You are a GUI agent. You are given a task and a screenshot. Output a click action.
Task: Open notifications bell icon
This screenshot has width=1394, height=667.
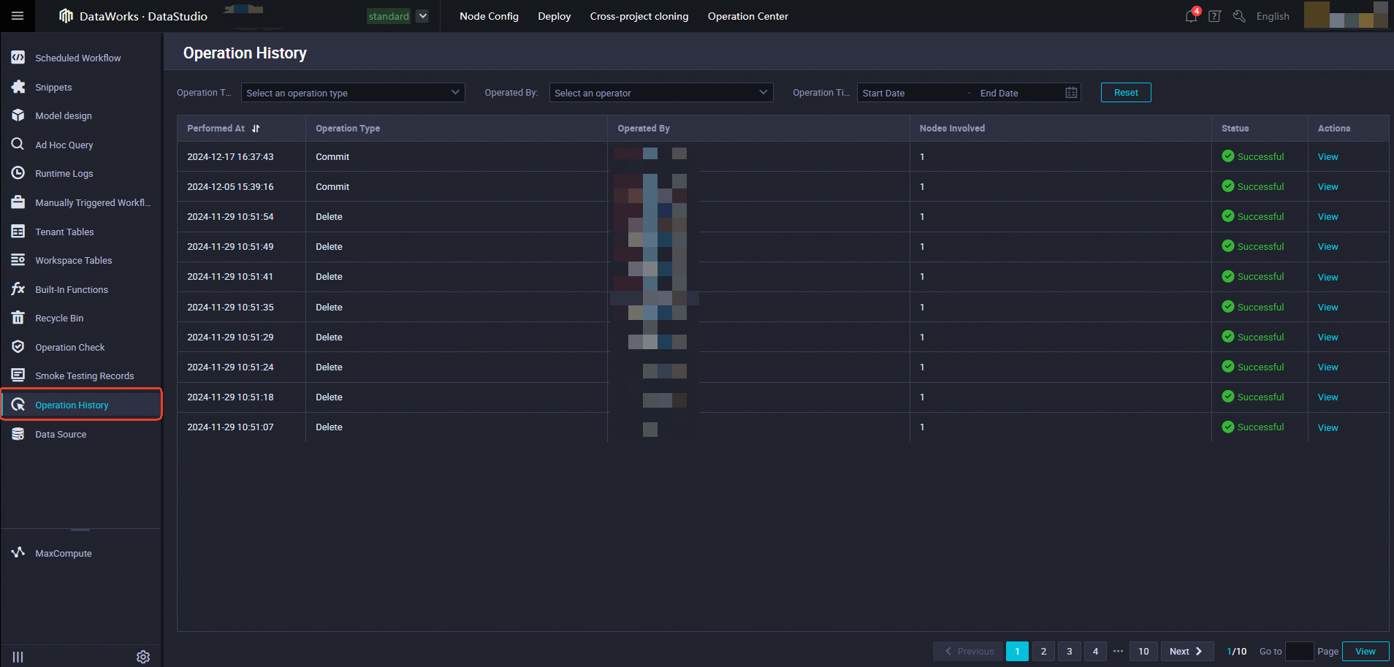[1191, 16]
